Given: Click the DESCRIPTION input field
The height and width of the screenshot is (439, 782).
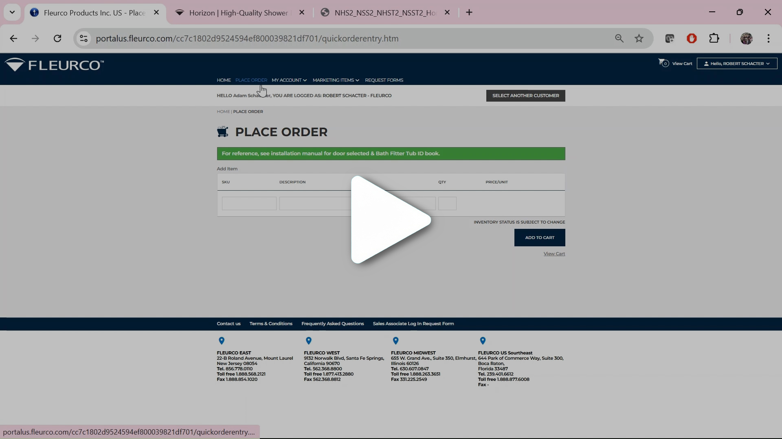Looking at the screenshot, I should 357,203.
